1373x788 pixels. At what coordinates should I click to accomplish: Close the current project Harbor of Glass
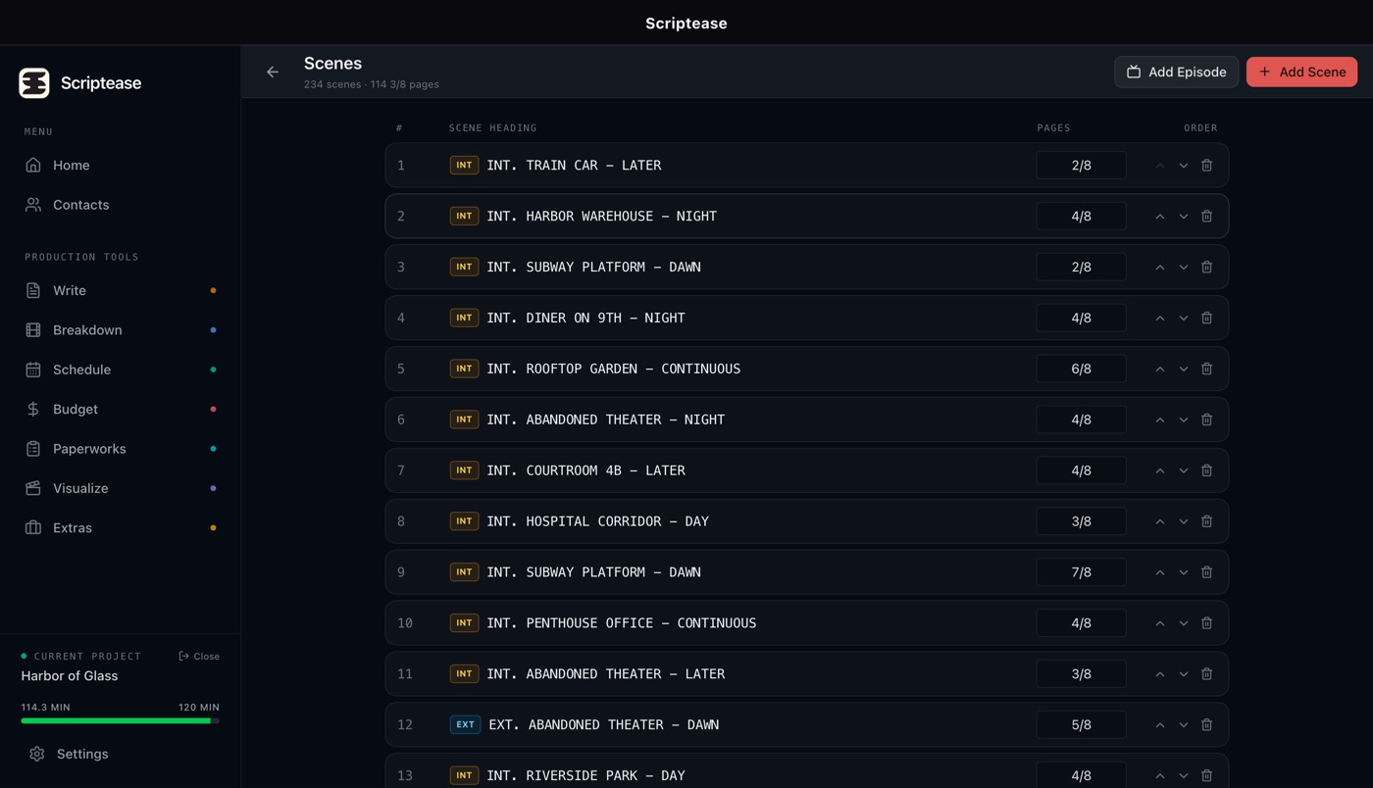click(x=199, y=657)
